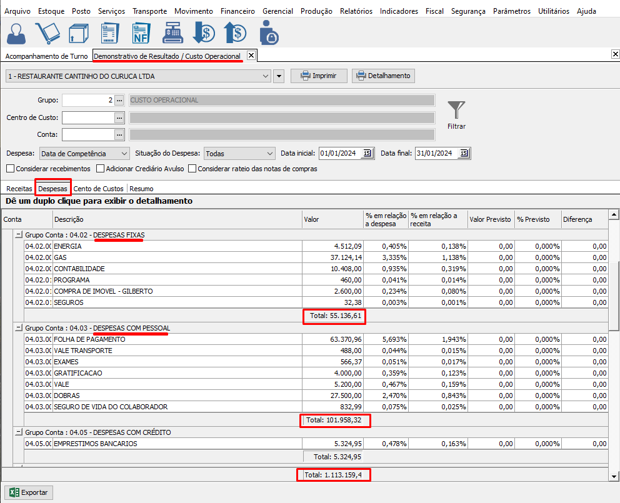Toggle Considerar rateio das notas de compras

[192, 169]
